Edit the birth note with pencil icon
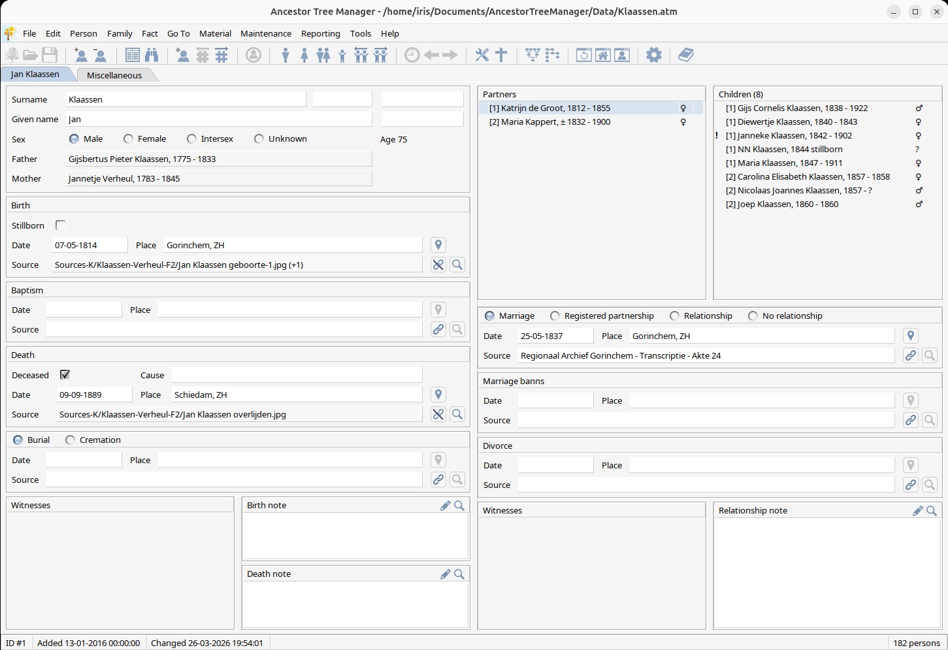Viewport: 948px width, 650px height. click(445, 505)
